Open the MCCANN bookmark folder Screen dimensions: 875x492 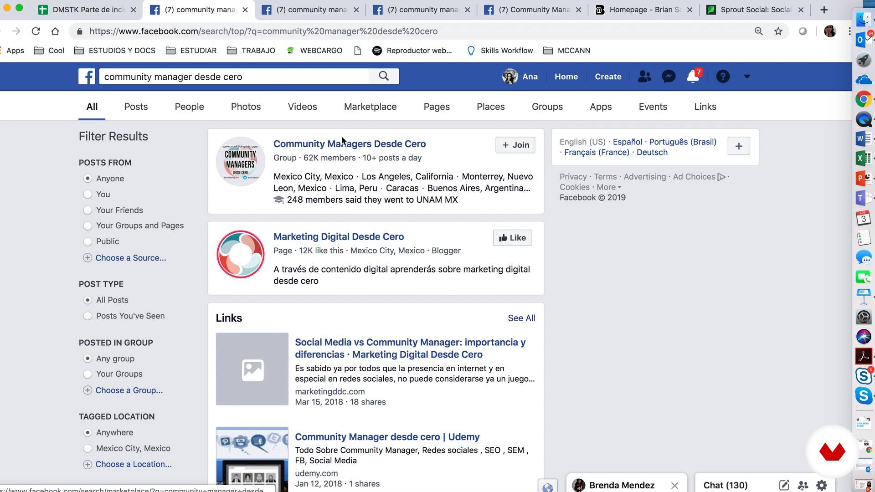[x=567, y=51]
